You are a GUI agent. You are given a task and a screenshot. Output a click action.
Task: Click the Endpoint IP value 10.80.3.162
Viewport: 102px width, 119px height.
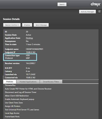(31, 52)
